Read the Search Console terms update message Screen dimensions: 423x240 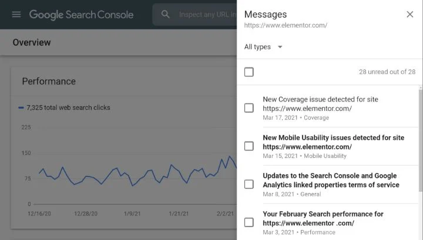click(330, 180)
